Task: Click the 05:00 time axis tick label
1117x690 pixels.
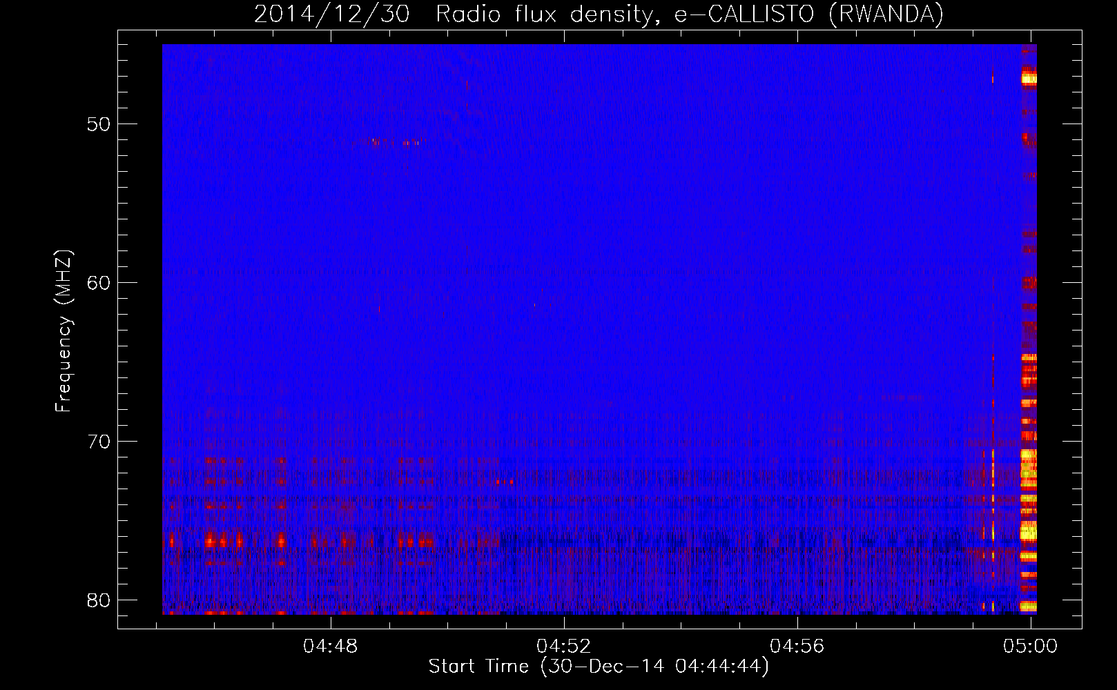Action: [x=1031, y=646]
